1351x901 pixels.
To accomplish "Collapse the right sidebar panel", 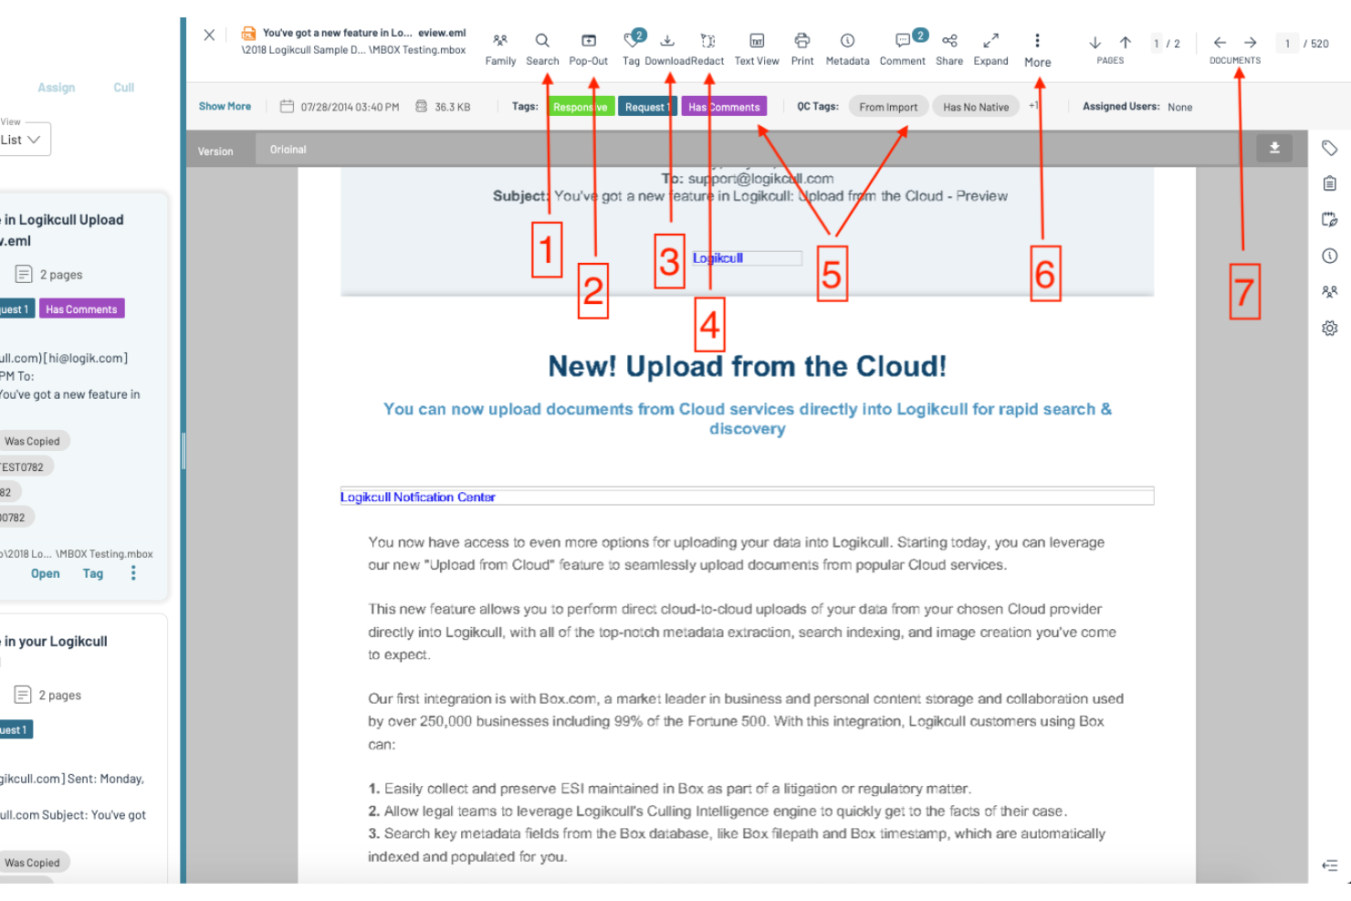I will [x=1330, y=865].
